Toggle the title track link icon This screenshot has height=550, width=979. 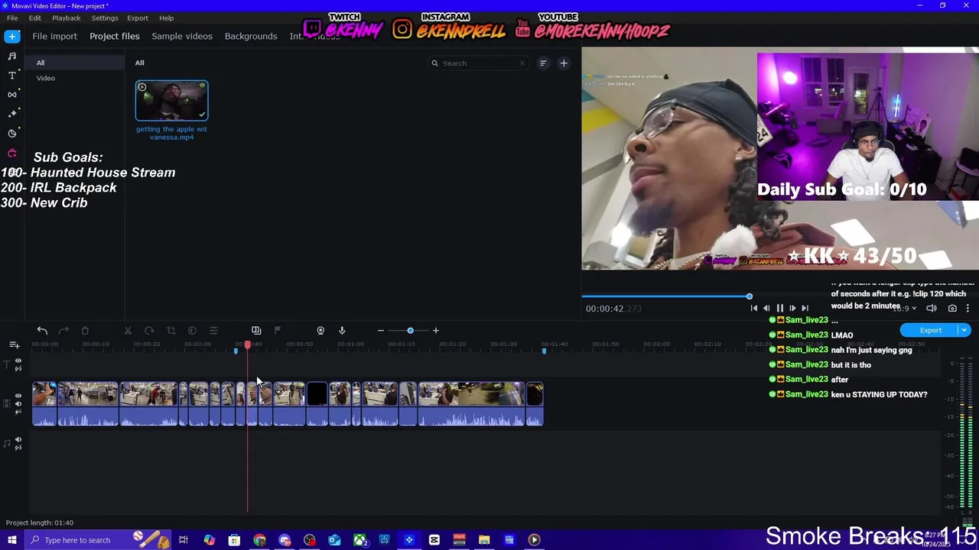point(18,369)
